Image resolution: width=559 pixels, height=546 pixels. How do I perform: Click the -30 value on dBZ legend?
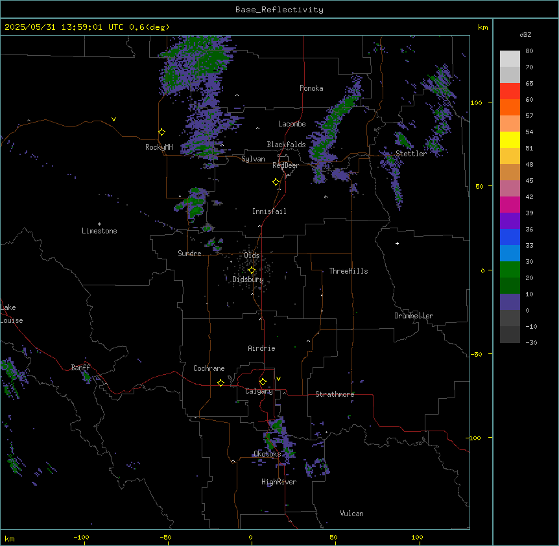pyautogui.click(x=531, y=343)
